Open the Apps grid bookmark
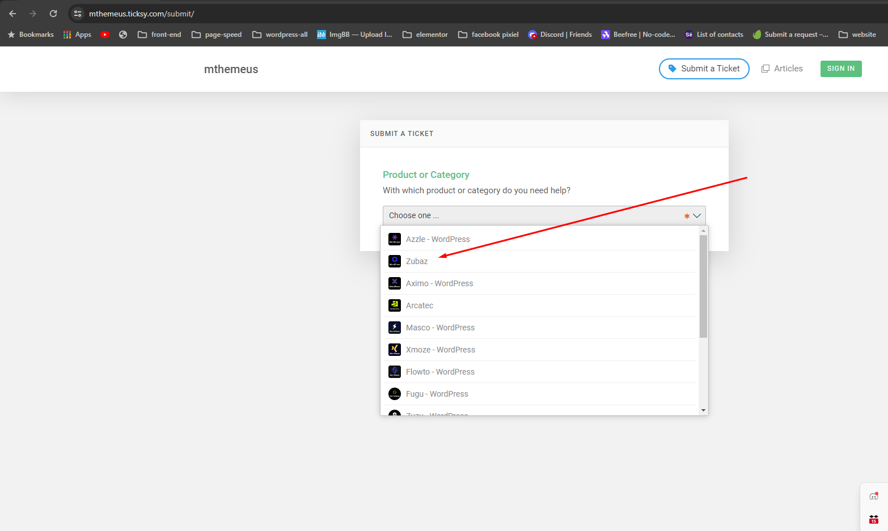Screen dimensions: 888x531 [77, 35]
